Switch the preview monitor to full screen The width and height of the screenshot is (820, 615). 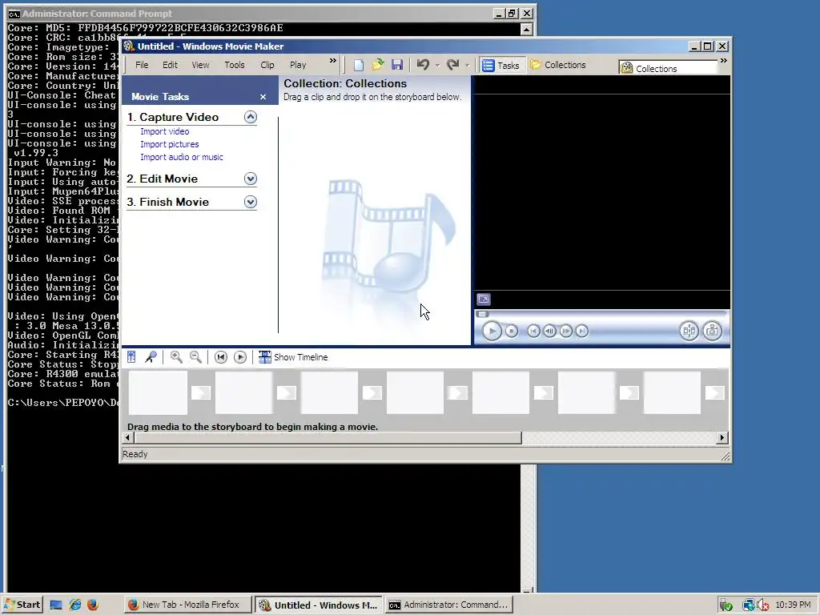click(484, 299)
